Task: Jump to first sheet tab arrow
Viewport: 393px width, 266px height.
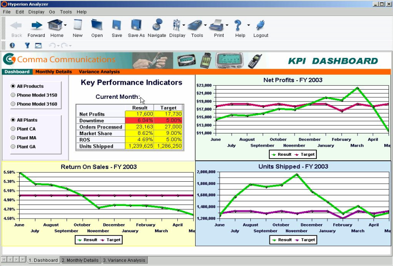Action: point(5,260)
